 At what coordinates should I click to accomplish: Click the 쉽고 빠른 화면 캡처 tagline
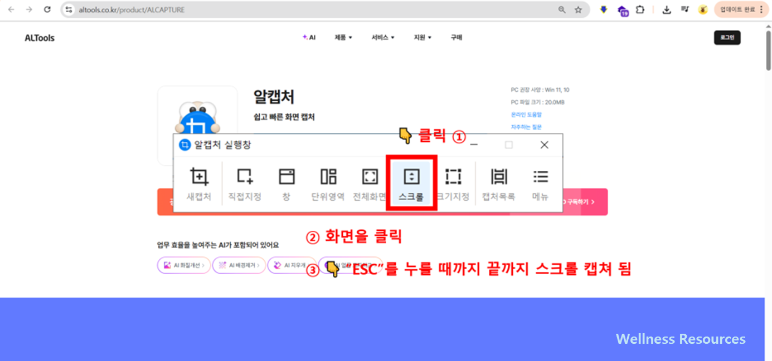(x=284, y=117)
